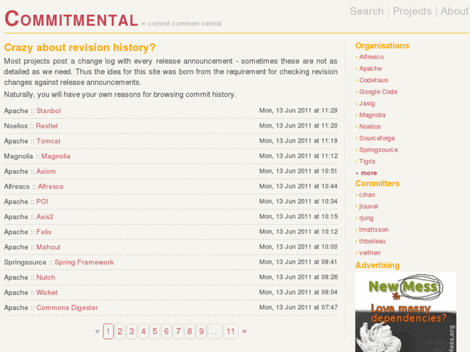Open the Projects page in top navigation
Screen dimensions: 470x352
coord(412,11)
